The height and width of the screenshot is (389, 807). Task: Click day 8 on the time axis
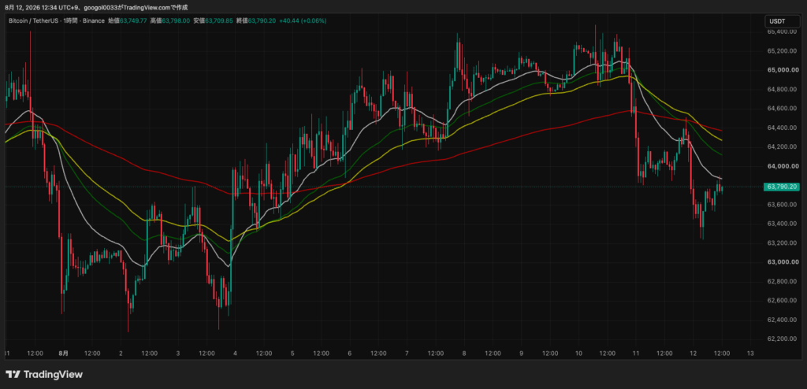(x=464, y=354)
